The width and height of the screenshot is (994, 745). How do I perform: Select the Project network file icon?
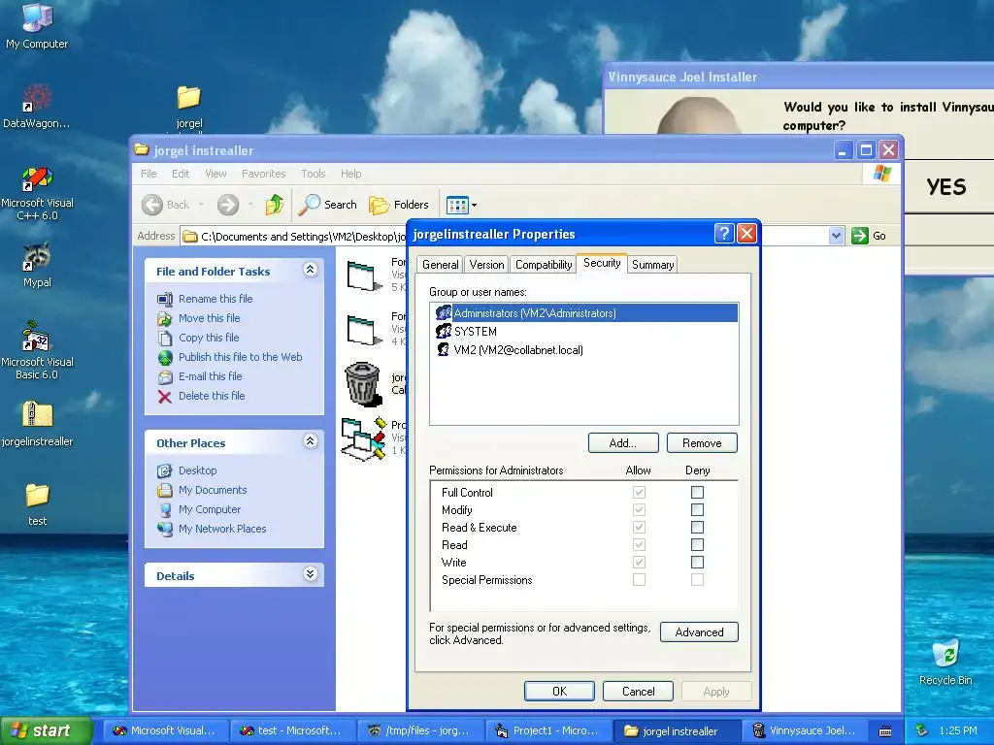coord(363,438)
